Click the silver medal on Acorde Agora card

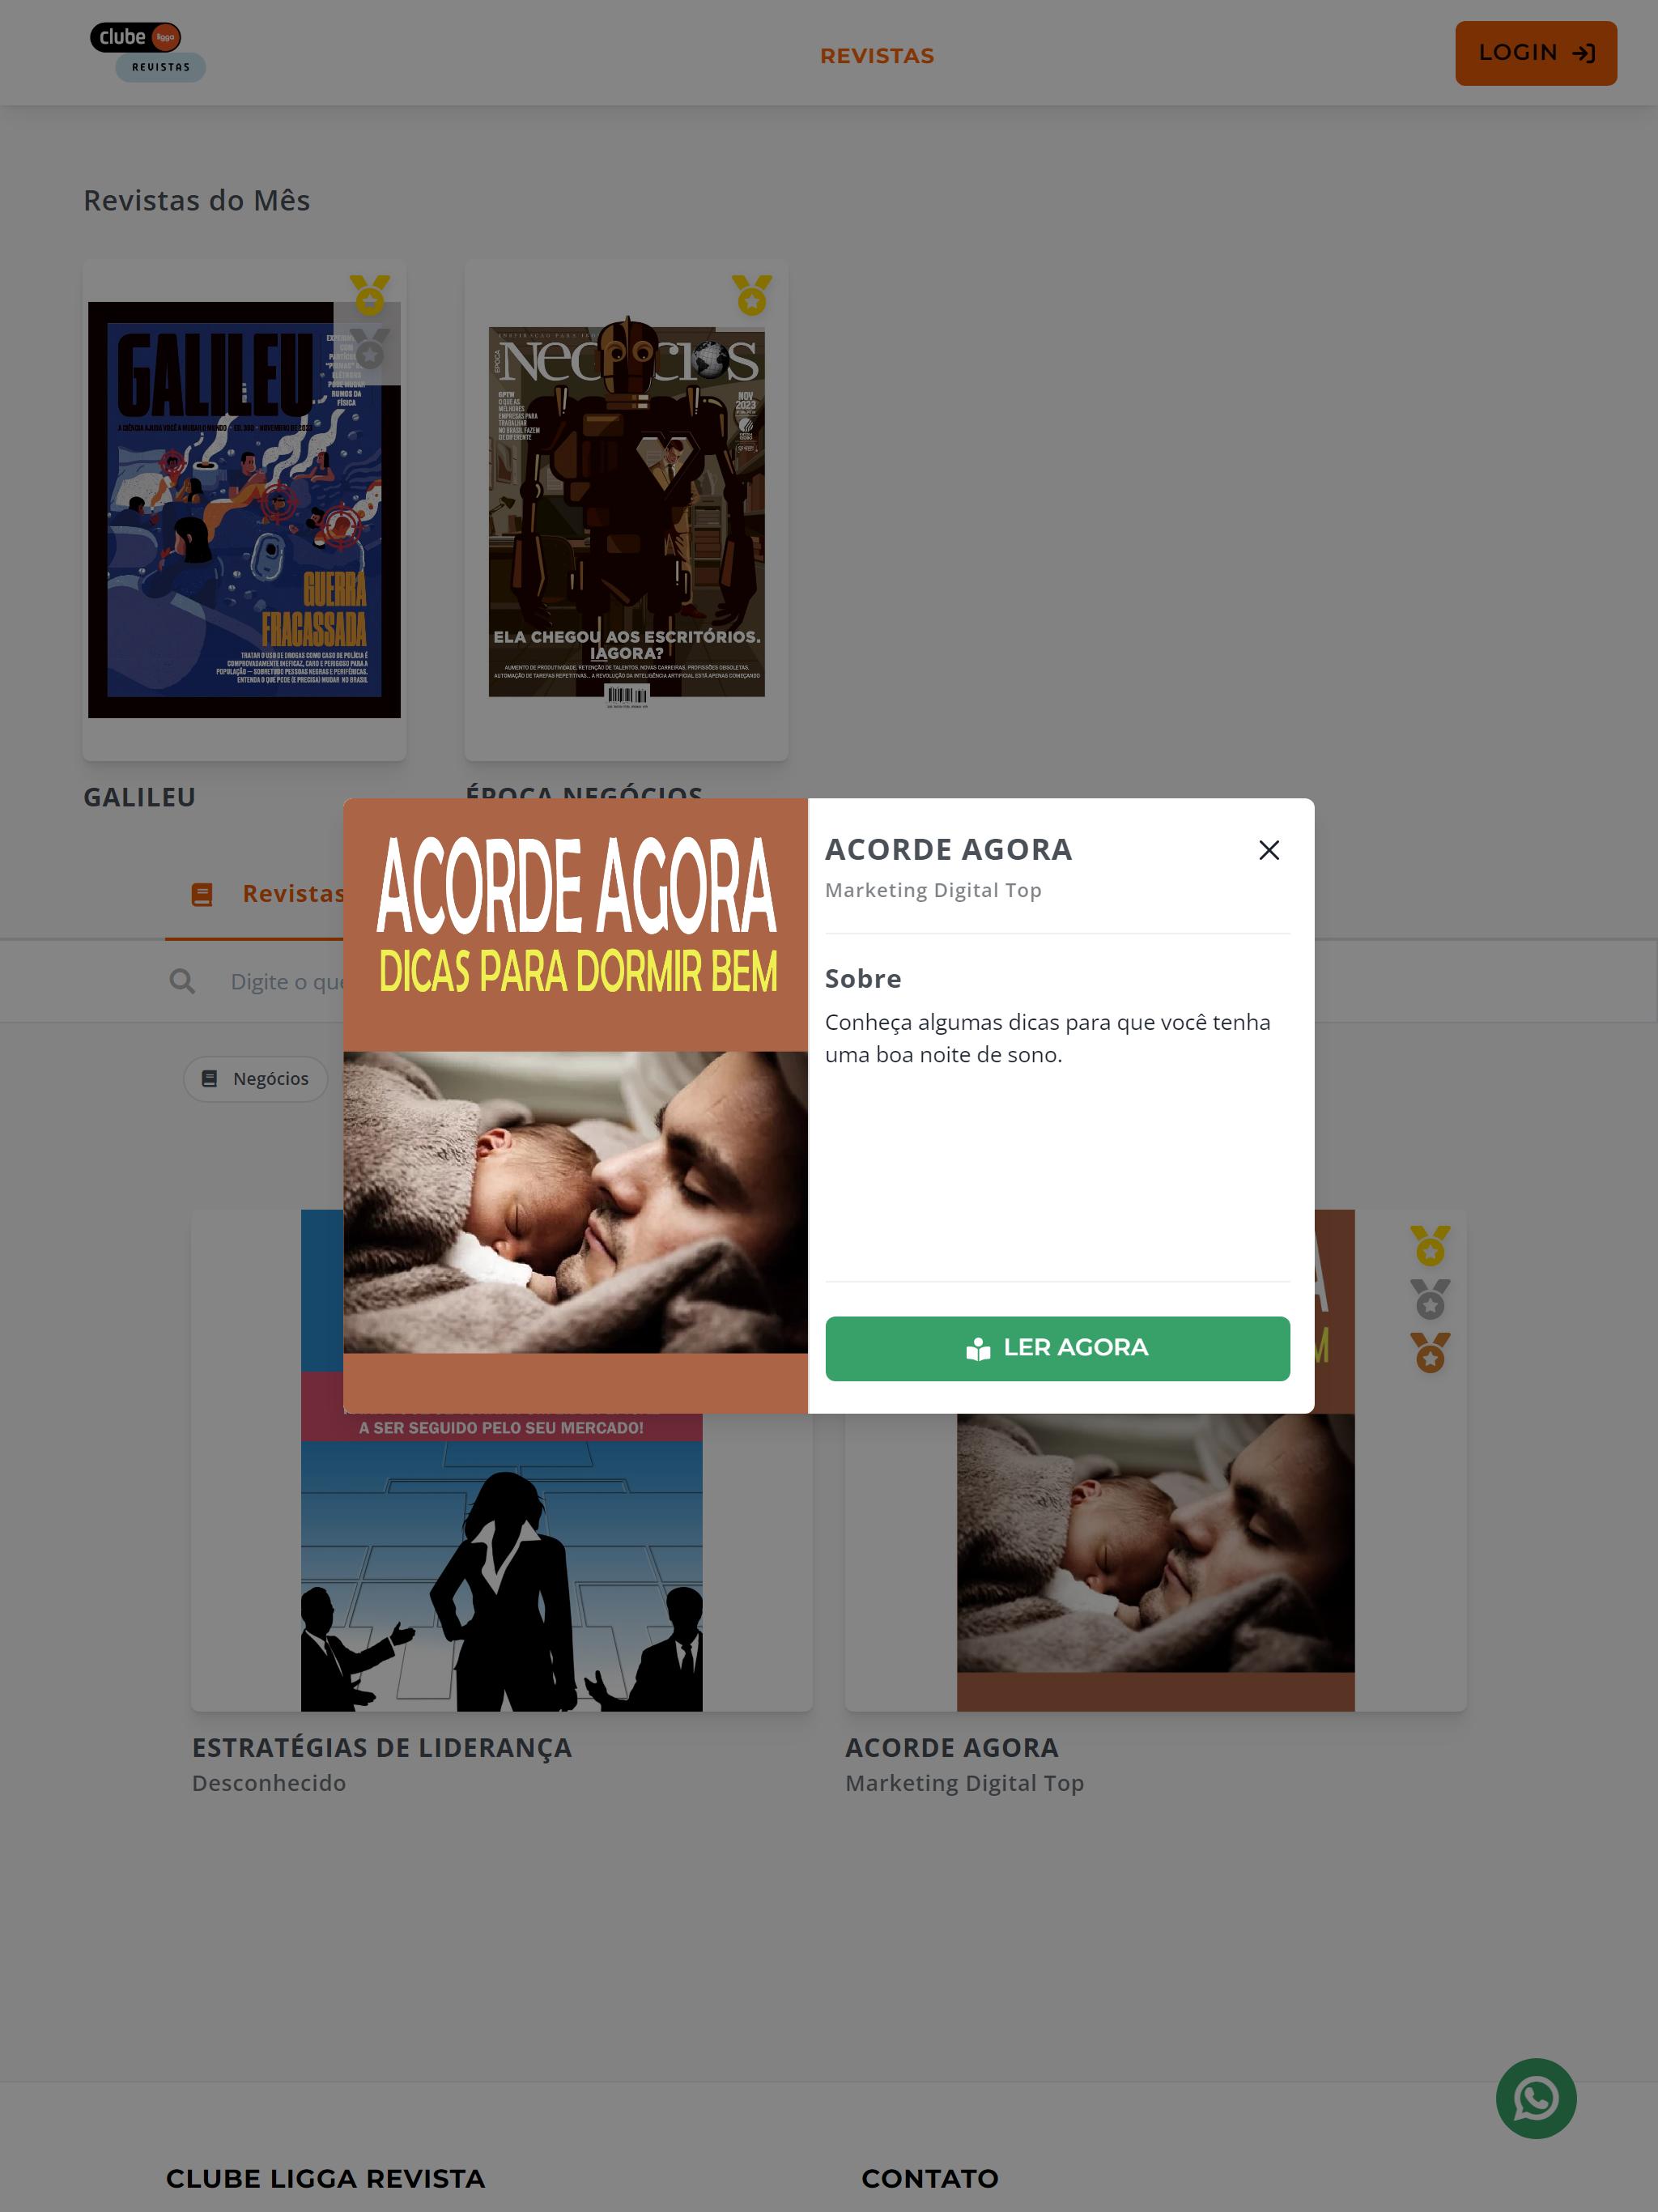[x=1430, y=1300]
